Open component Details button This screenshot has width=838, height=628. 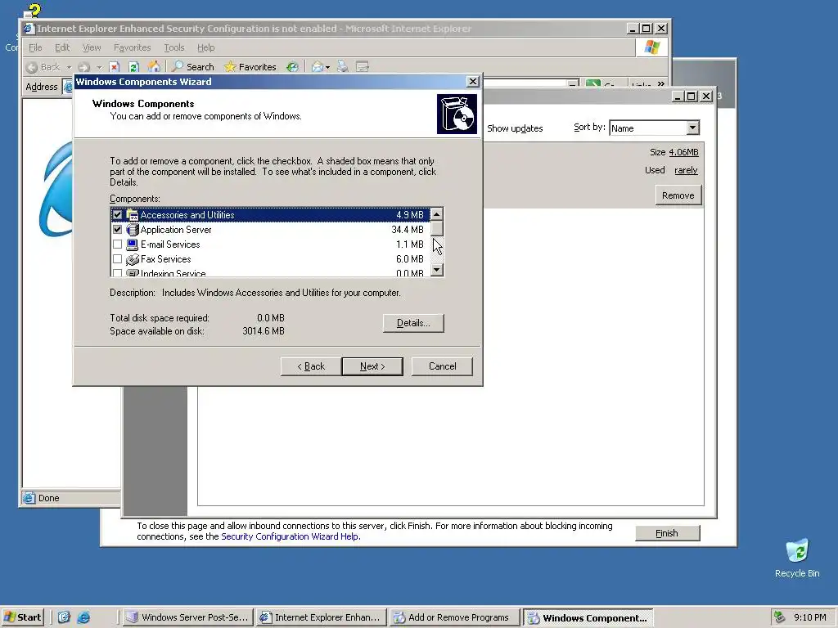pyautogui.click(x=413, y=323)
